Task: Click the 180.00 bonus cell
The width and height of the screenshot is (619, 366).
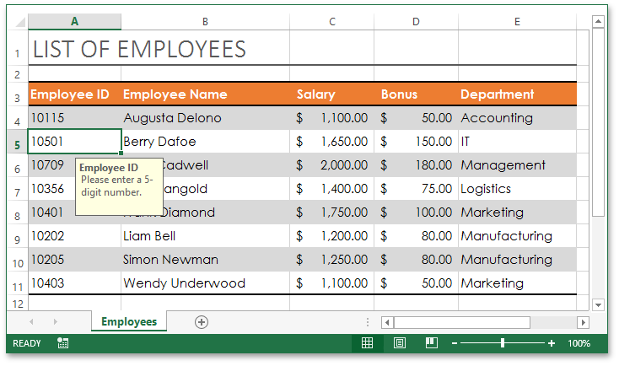Action: point(416,165)
